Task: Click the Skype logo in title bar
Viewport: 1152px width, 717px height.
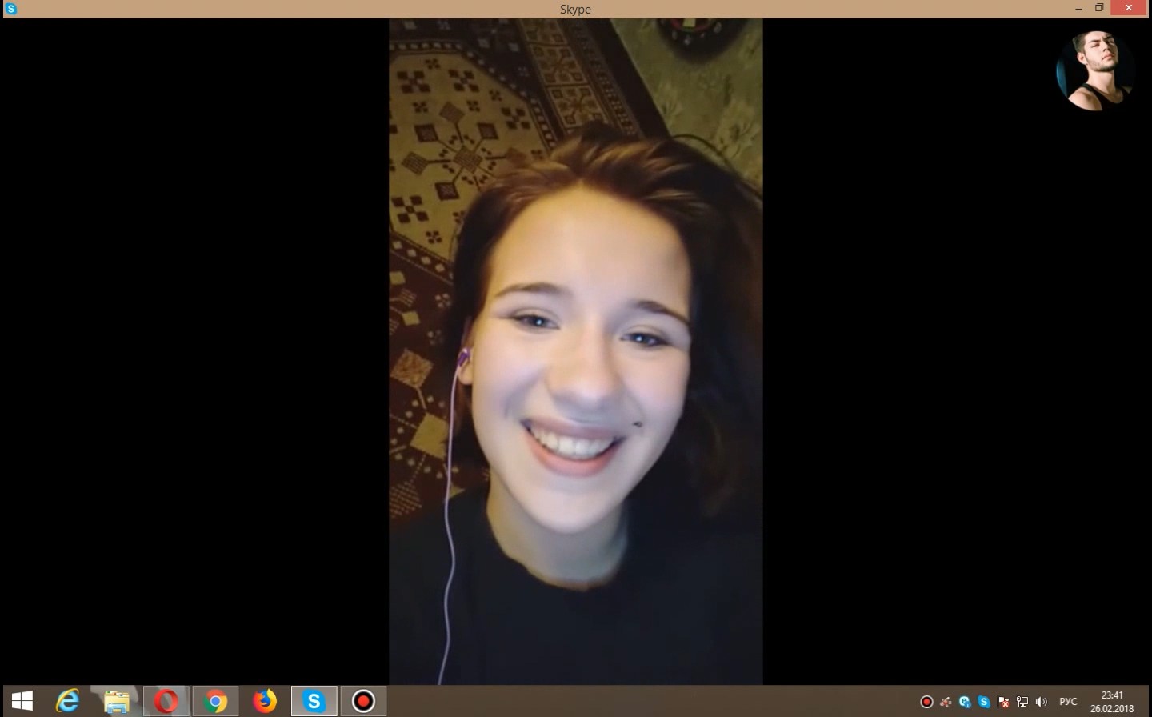Action: pyautogui.click(x=10, y=9)
